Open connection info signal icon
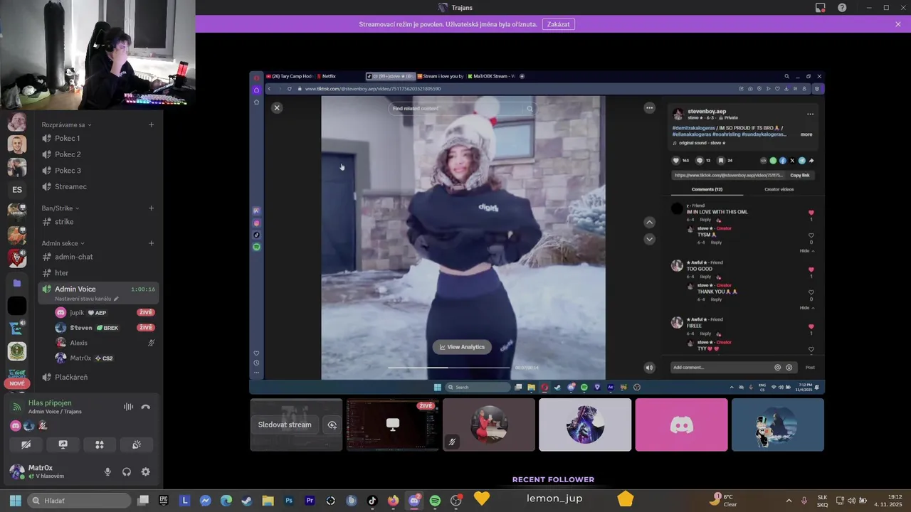Image resolution: width=911 pixels, height=512 pixels. (17, 407)
